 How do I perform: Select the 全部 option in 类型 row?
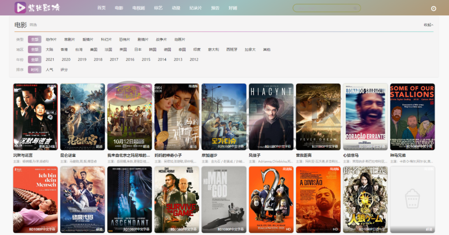tap(35, 39)
